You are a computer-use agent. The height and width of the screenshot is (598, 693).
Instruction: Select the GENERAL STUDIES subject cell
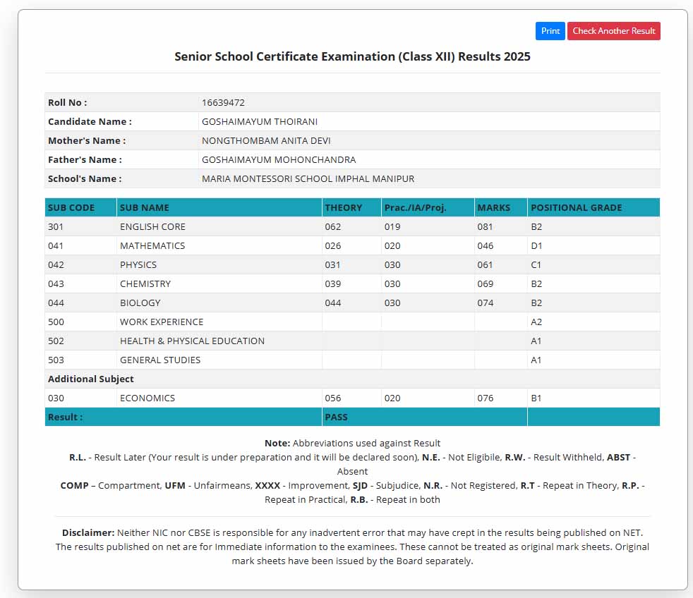tap(160, 360)
